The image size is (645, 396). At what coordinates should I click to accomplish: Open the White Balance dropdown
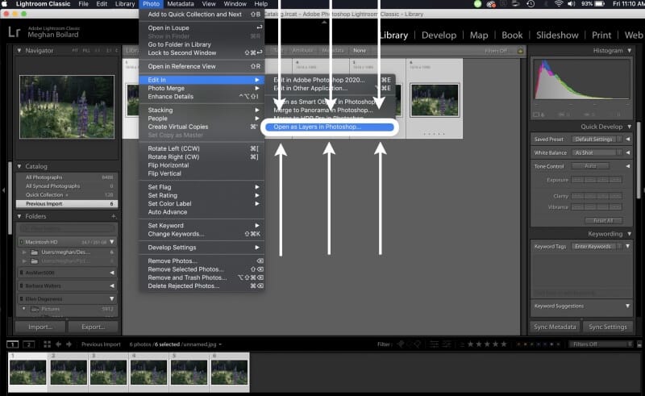point(597,152)
